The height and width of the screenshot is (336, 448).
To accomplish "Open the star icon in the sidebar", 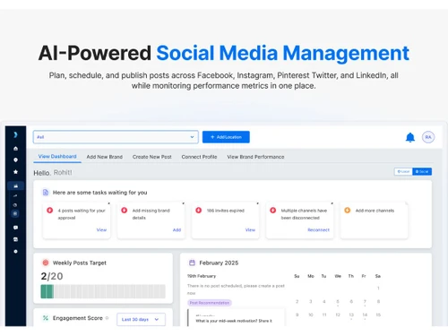I will 15,172.
